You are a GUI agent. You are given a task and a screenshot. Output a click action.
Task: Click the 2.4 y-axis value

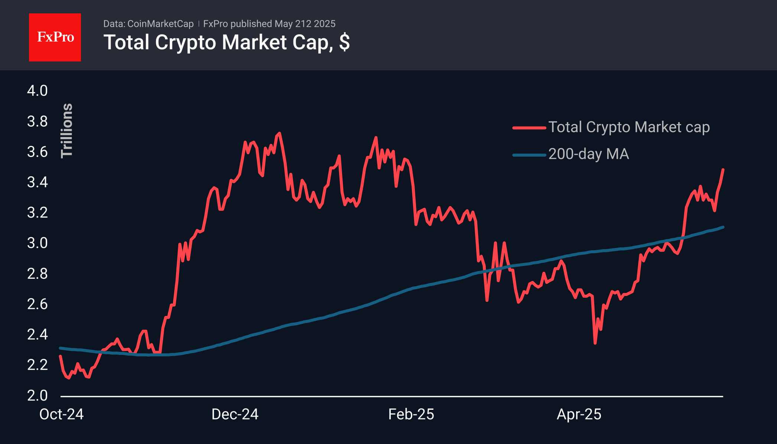click(38, 335)
